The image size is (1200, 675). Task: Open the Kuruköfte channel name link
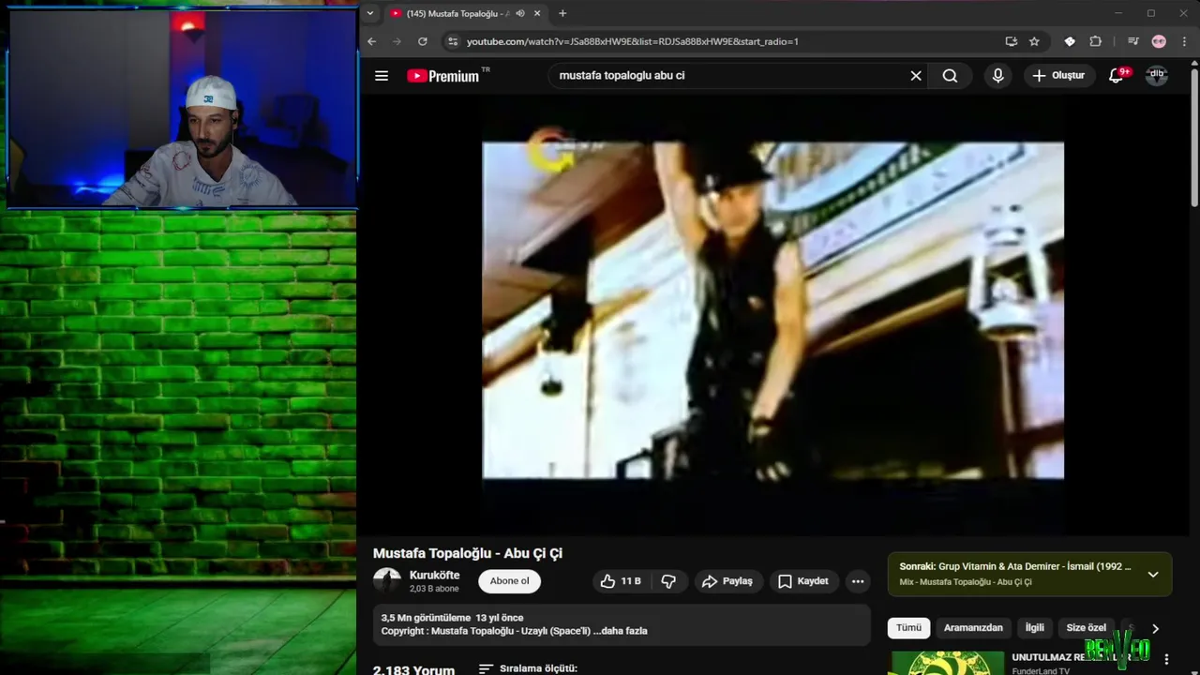(434, 575)
